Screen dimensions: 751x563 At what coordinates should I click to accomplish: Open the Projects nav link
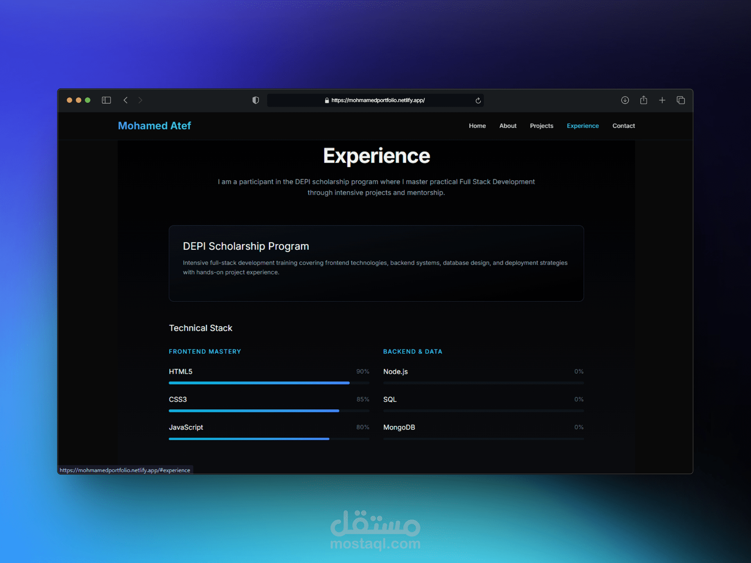pyautogui.click(x=541, y=126)
